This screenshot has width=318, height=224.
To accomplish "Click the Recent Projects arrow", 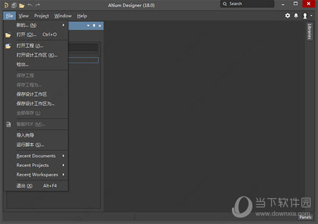I will click(x=63, y=165).
